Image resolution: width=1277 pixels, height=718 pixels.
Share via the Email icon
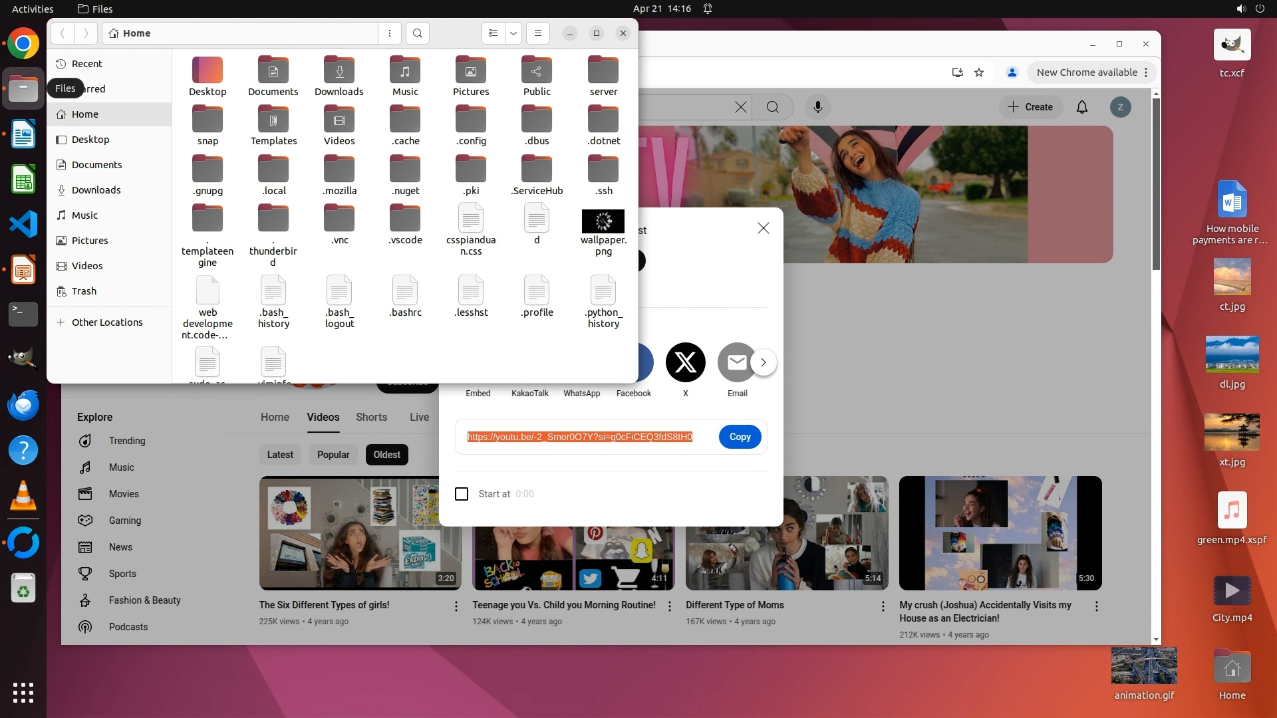[x=736, y=362]
